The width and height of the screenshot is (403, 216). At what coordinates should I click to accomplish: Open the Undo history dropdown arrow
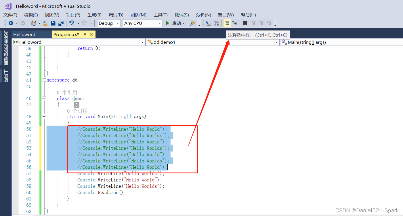[78, 23]
